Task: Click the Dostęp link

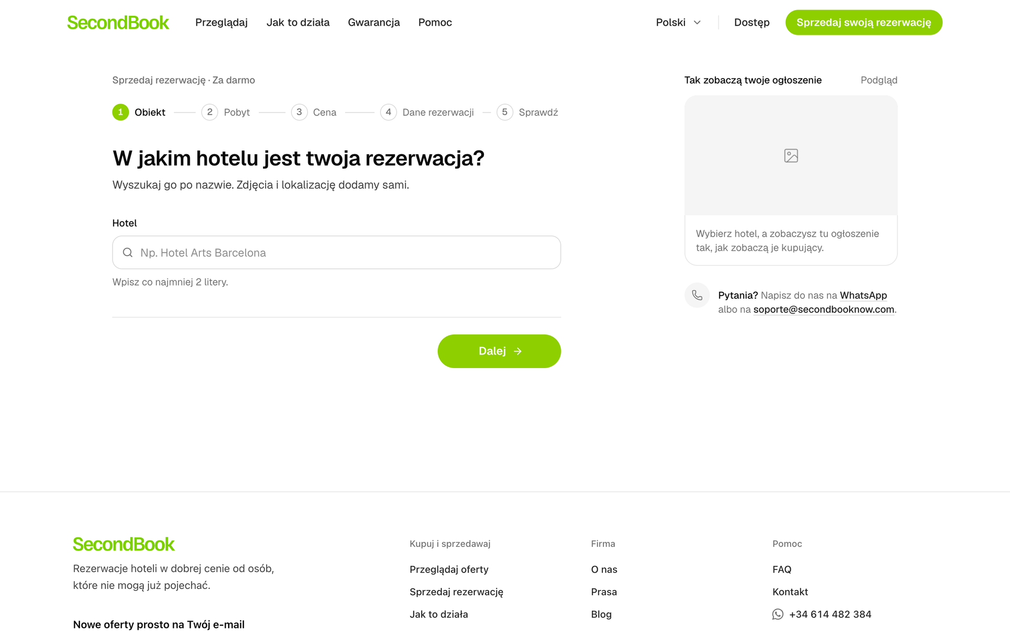Action: [752, 23]
